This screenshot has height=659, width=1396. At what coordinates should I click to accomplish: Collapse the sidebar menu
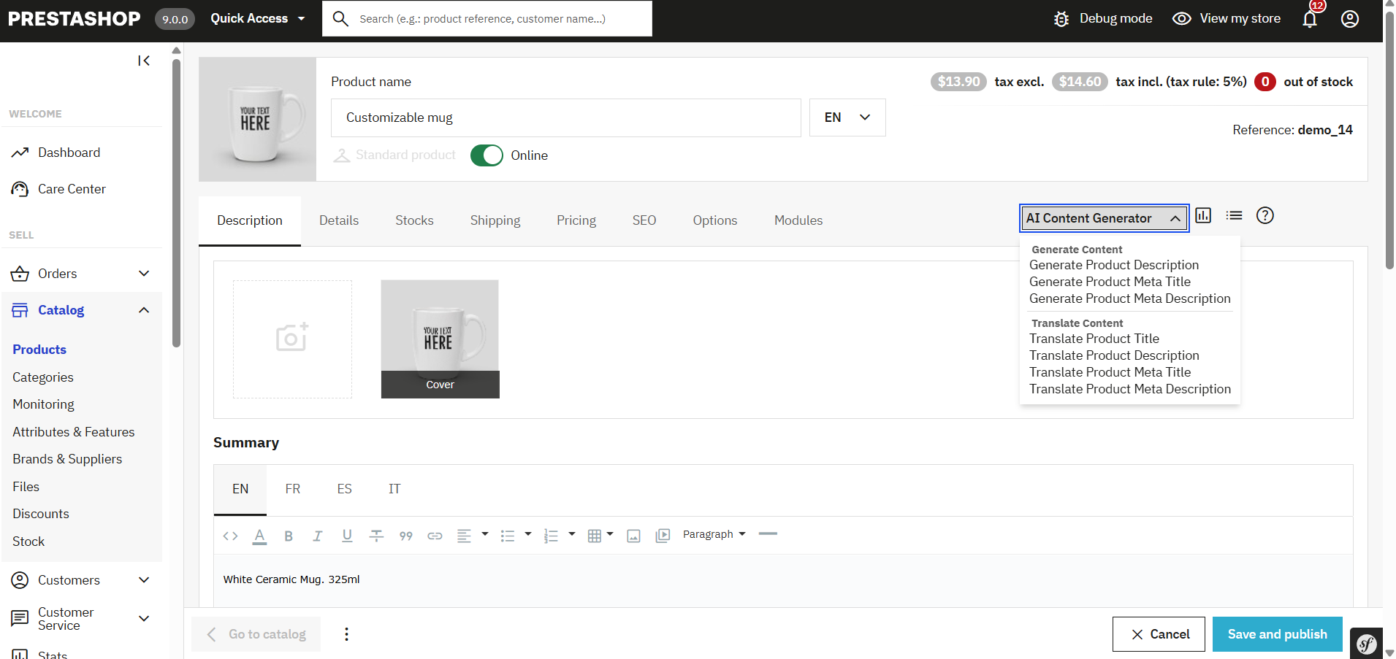(x=144, y=61)
